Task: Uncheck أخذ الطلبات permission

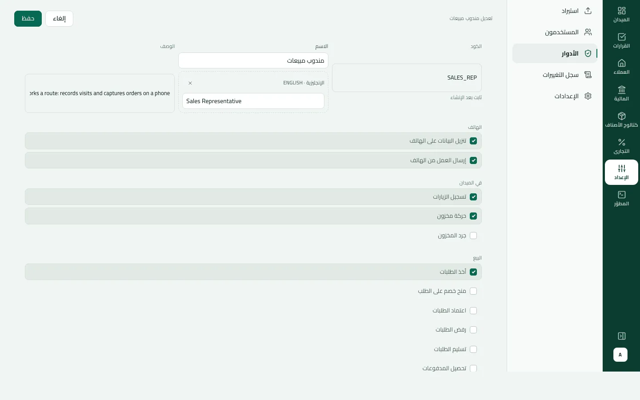Action: (473, 272)
